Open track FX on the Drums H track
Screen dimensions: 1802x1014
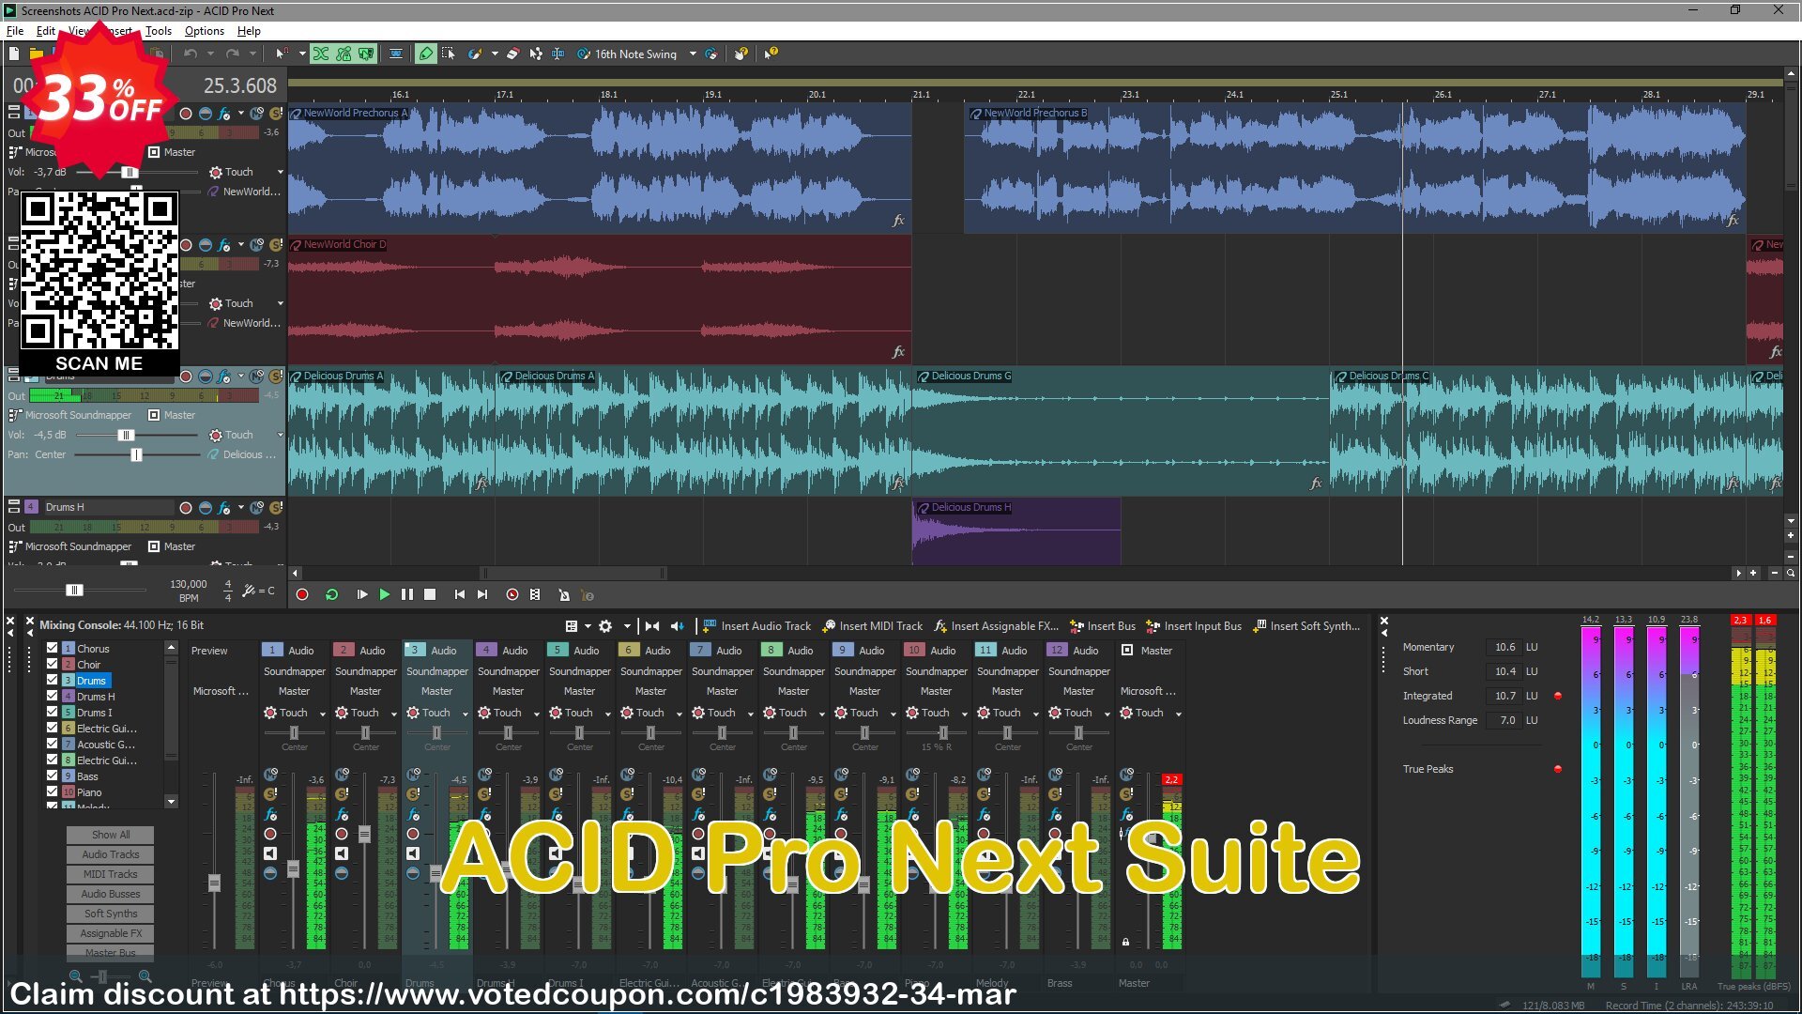pos(224,507)
